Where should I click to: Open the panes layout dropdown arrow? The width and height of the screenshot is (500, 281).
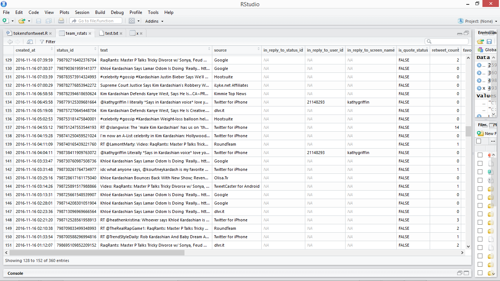tap(138, 21)
